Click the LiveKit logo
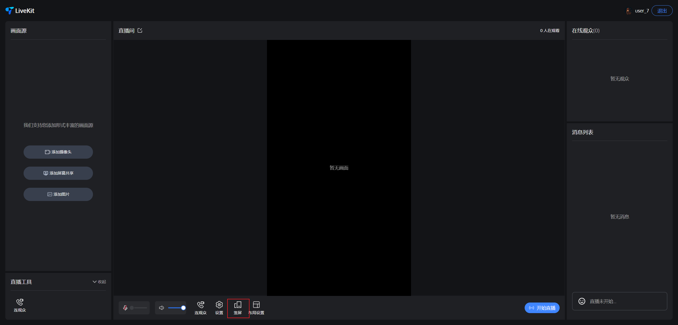Screen dimensions: 678x325 [20, 11]
